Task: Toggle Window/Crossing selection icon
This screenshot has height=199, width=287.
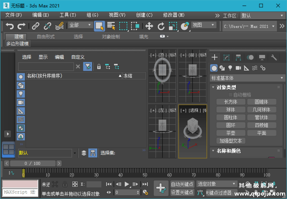Action: click(x=135, y=26)
